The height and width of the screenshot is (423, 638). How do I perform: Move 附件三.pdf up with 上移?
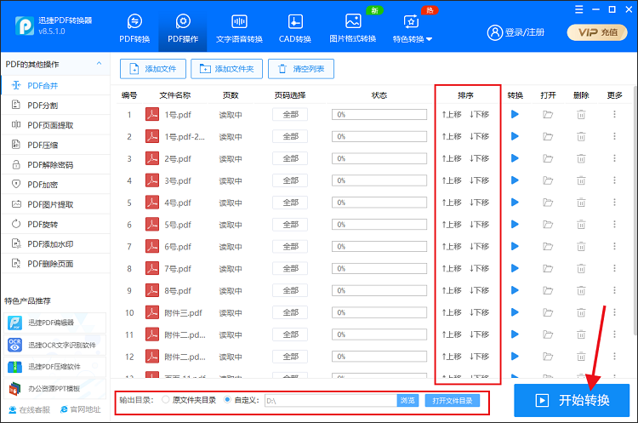click(452, 312)
